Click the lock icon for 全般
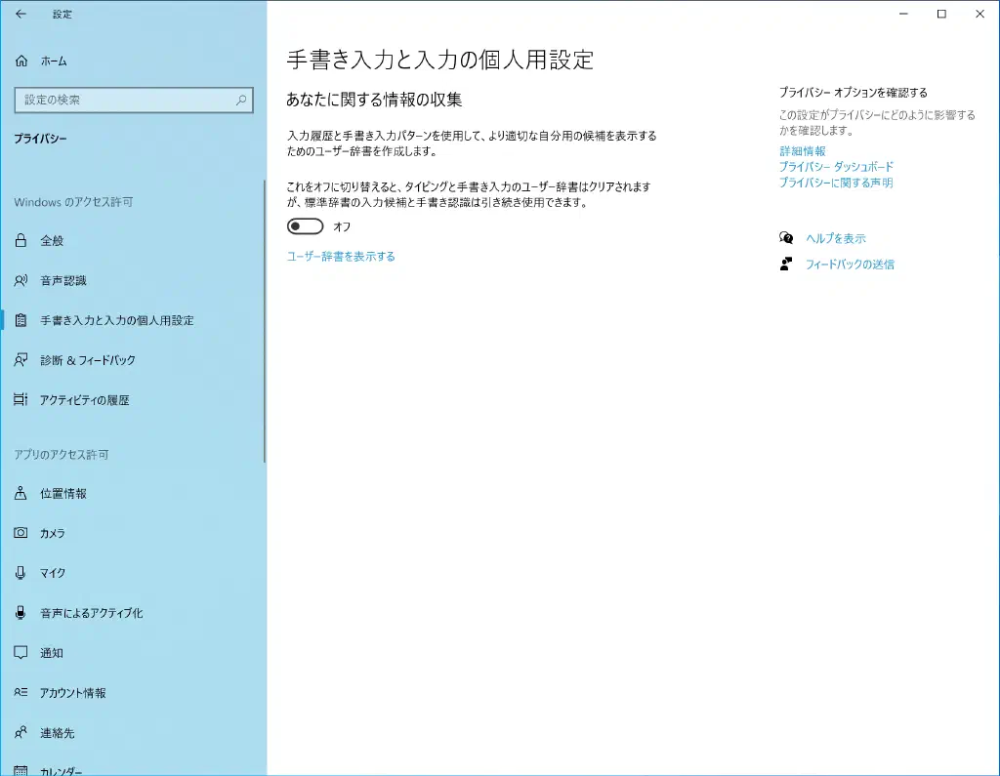 [21, 240]
